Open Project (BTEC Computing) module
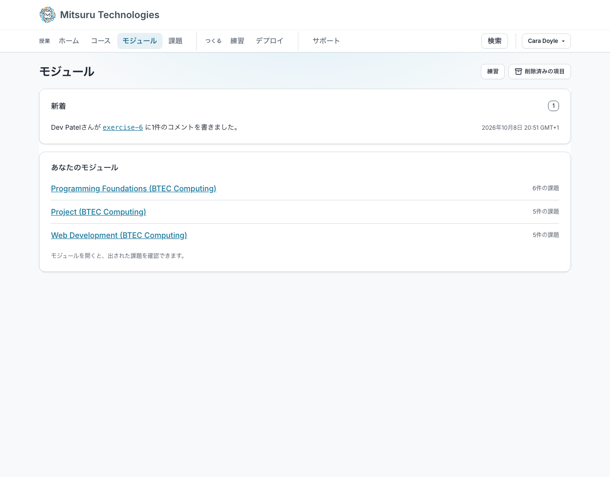This screenshot has width=610, height=477. coord(99,212)
